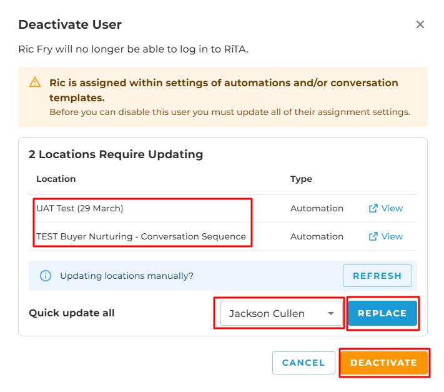Click the Type column header
The width and height of the screenshot is (444, 392).
[301, 179]
